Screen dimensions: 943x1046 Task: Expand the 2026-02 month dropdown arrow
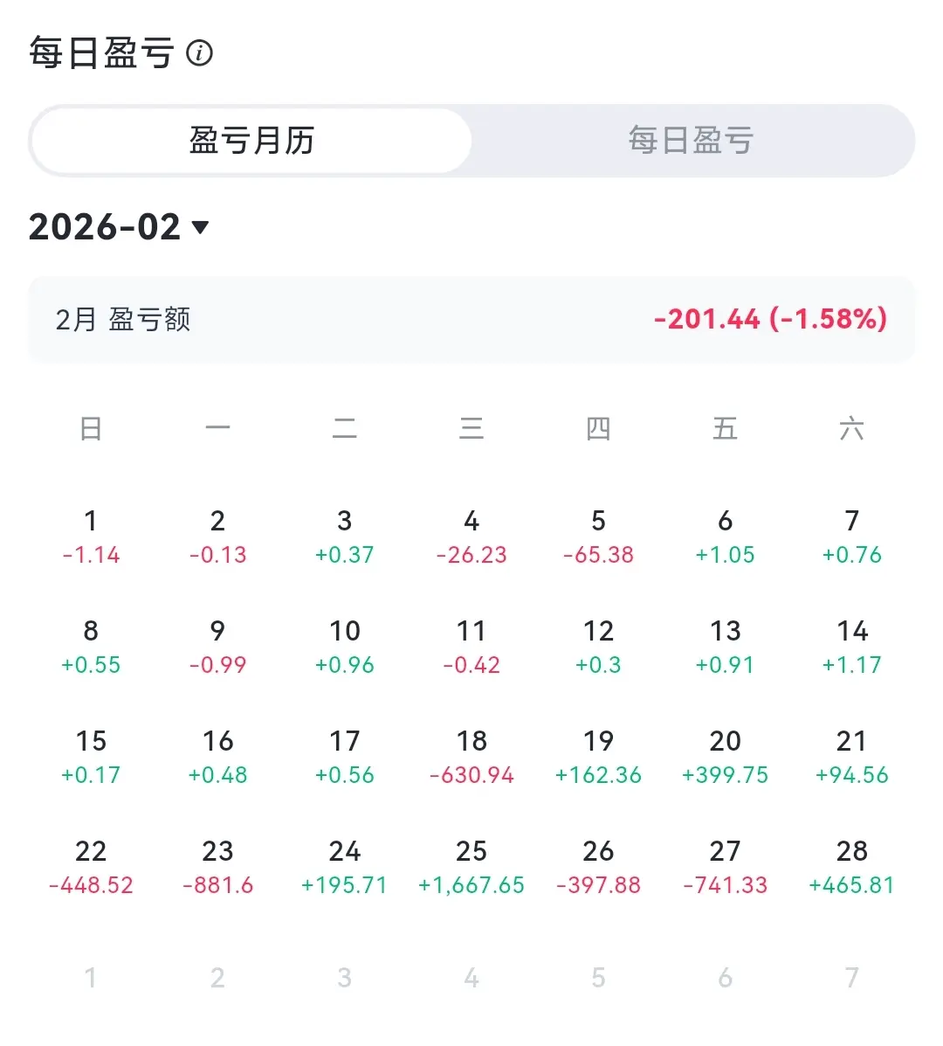(200, 227)
